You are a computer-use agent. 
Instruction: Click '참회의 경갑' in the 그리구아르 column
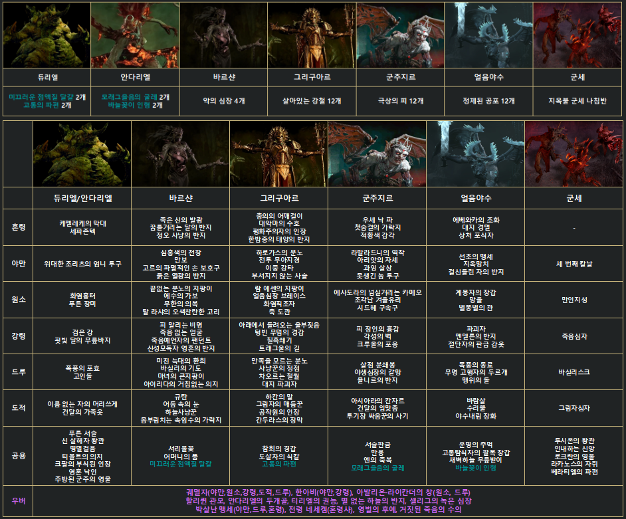click(279, 449)
